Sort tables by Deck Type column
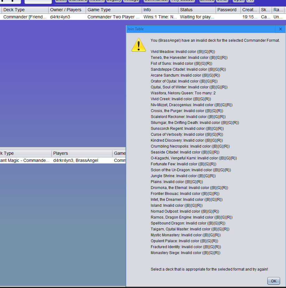286x288 pixels. (24, 10)
